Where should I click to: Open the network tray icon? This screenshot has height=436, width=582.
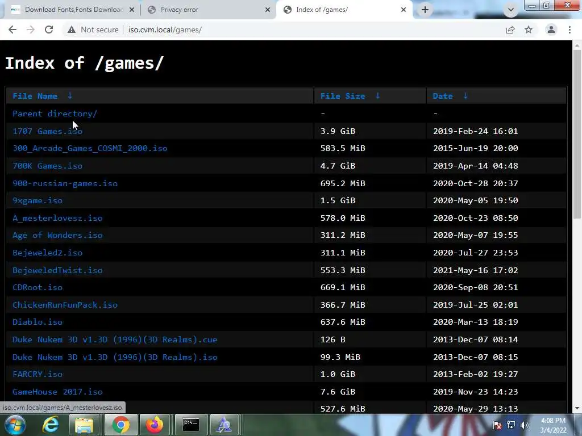[511, 425]
